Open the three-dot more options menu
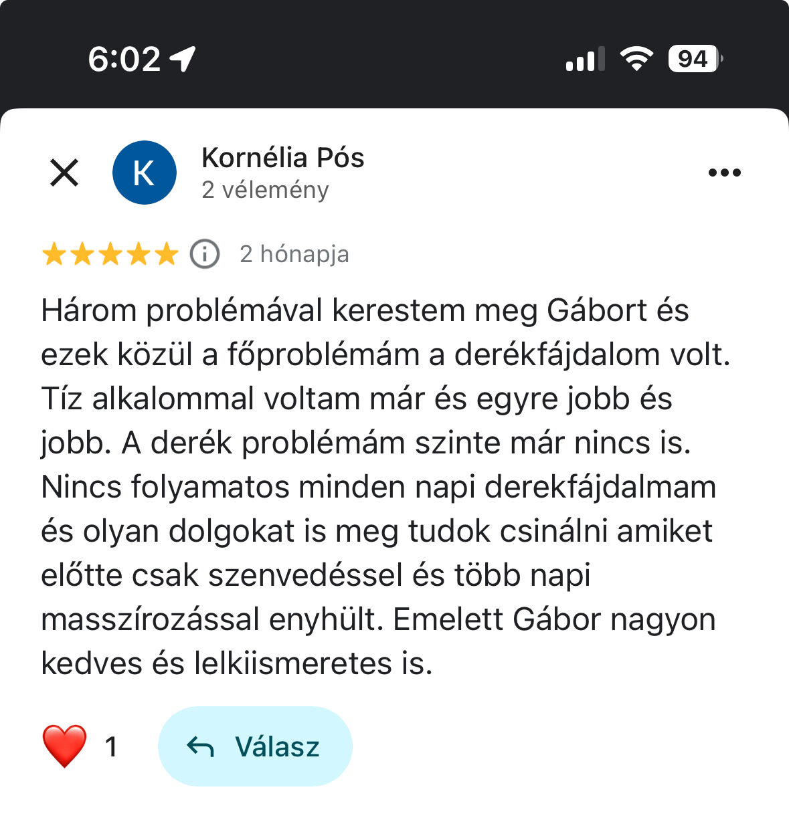The height and width of the screenshot is (838, 789). [724, 173]
